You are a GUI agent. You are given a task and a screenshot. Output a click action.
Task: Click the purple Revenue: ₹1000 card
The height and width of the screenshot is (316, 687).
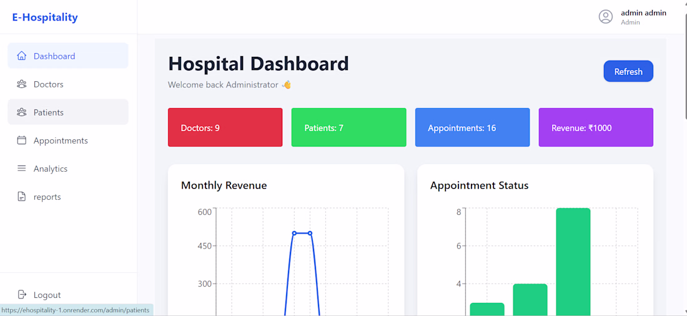pos(596,127)
